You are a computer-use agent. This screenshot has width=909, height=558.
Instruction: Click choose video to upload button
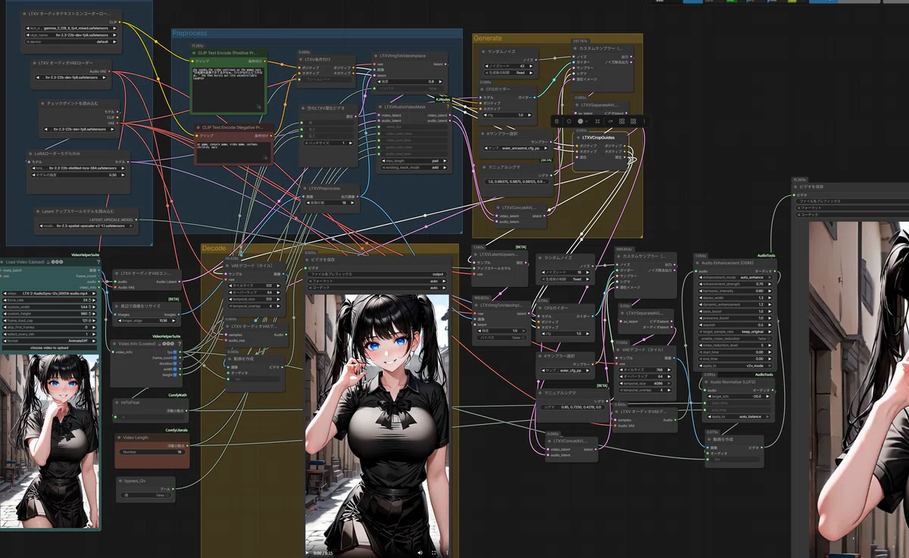[x=49, y=348]
